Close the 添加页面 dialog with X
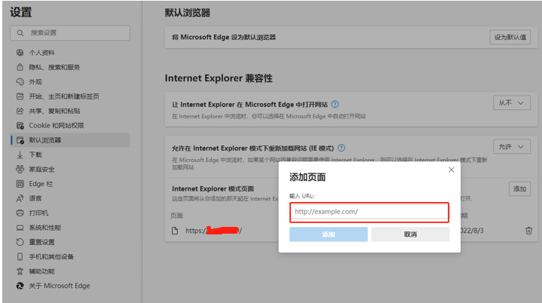Screen dimensions: 542x303 (451, 170)
